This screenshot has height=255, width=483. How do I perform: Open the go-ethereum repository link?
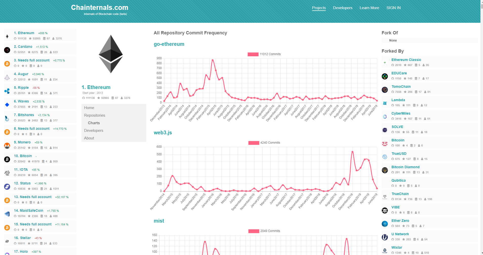pyautogui.click(x=169, y=44)
